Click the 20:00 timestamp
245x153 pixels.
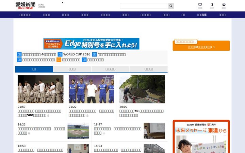pos(124,107)
